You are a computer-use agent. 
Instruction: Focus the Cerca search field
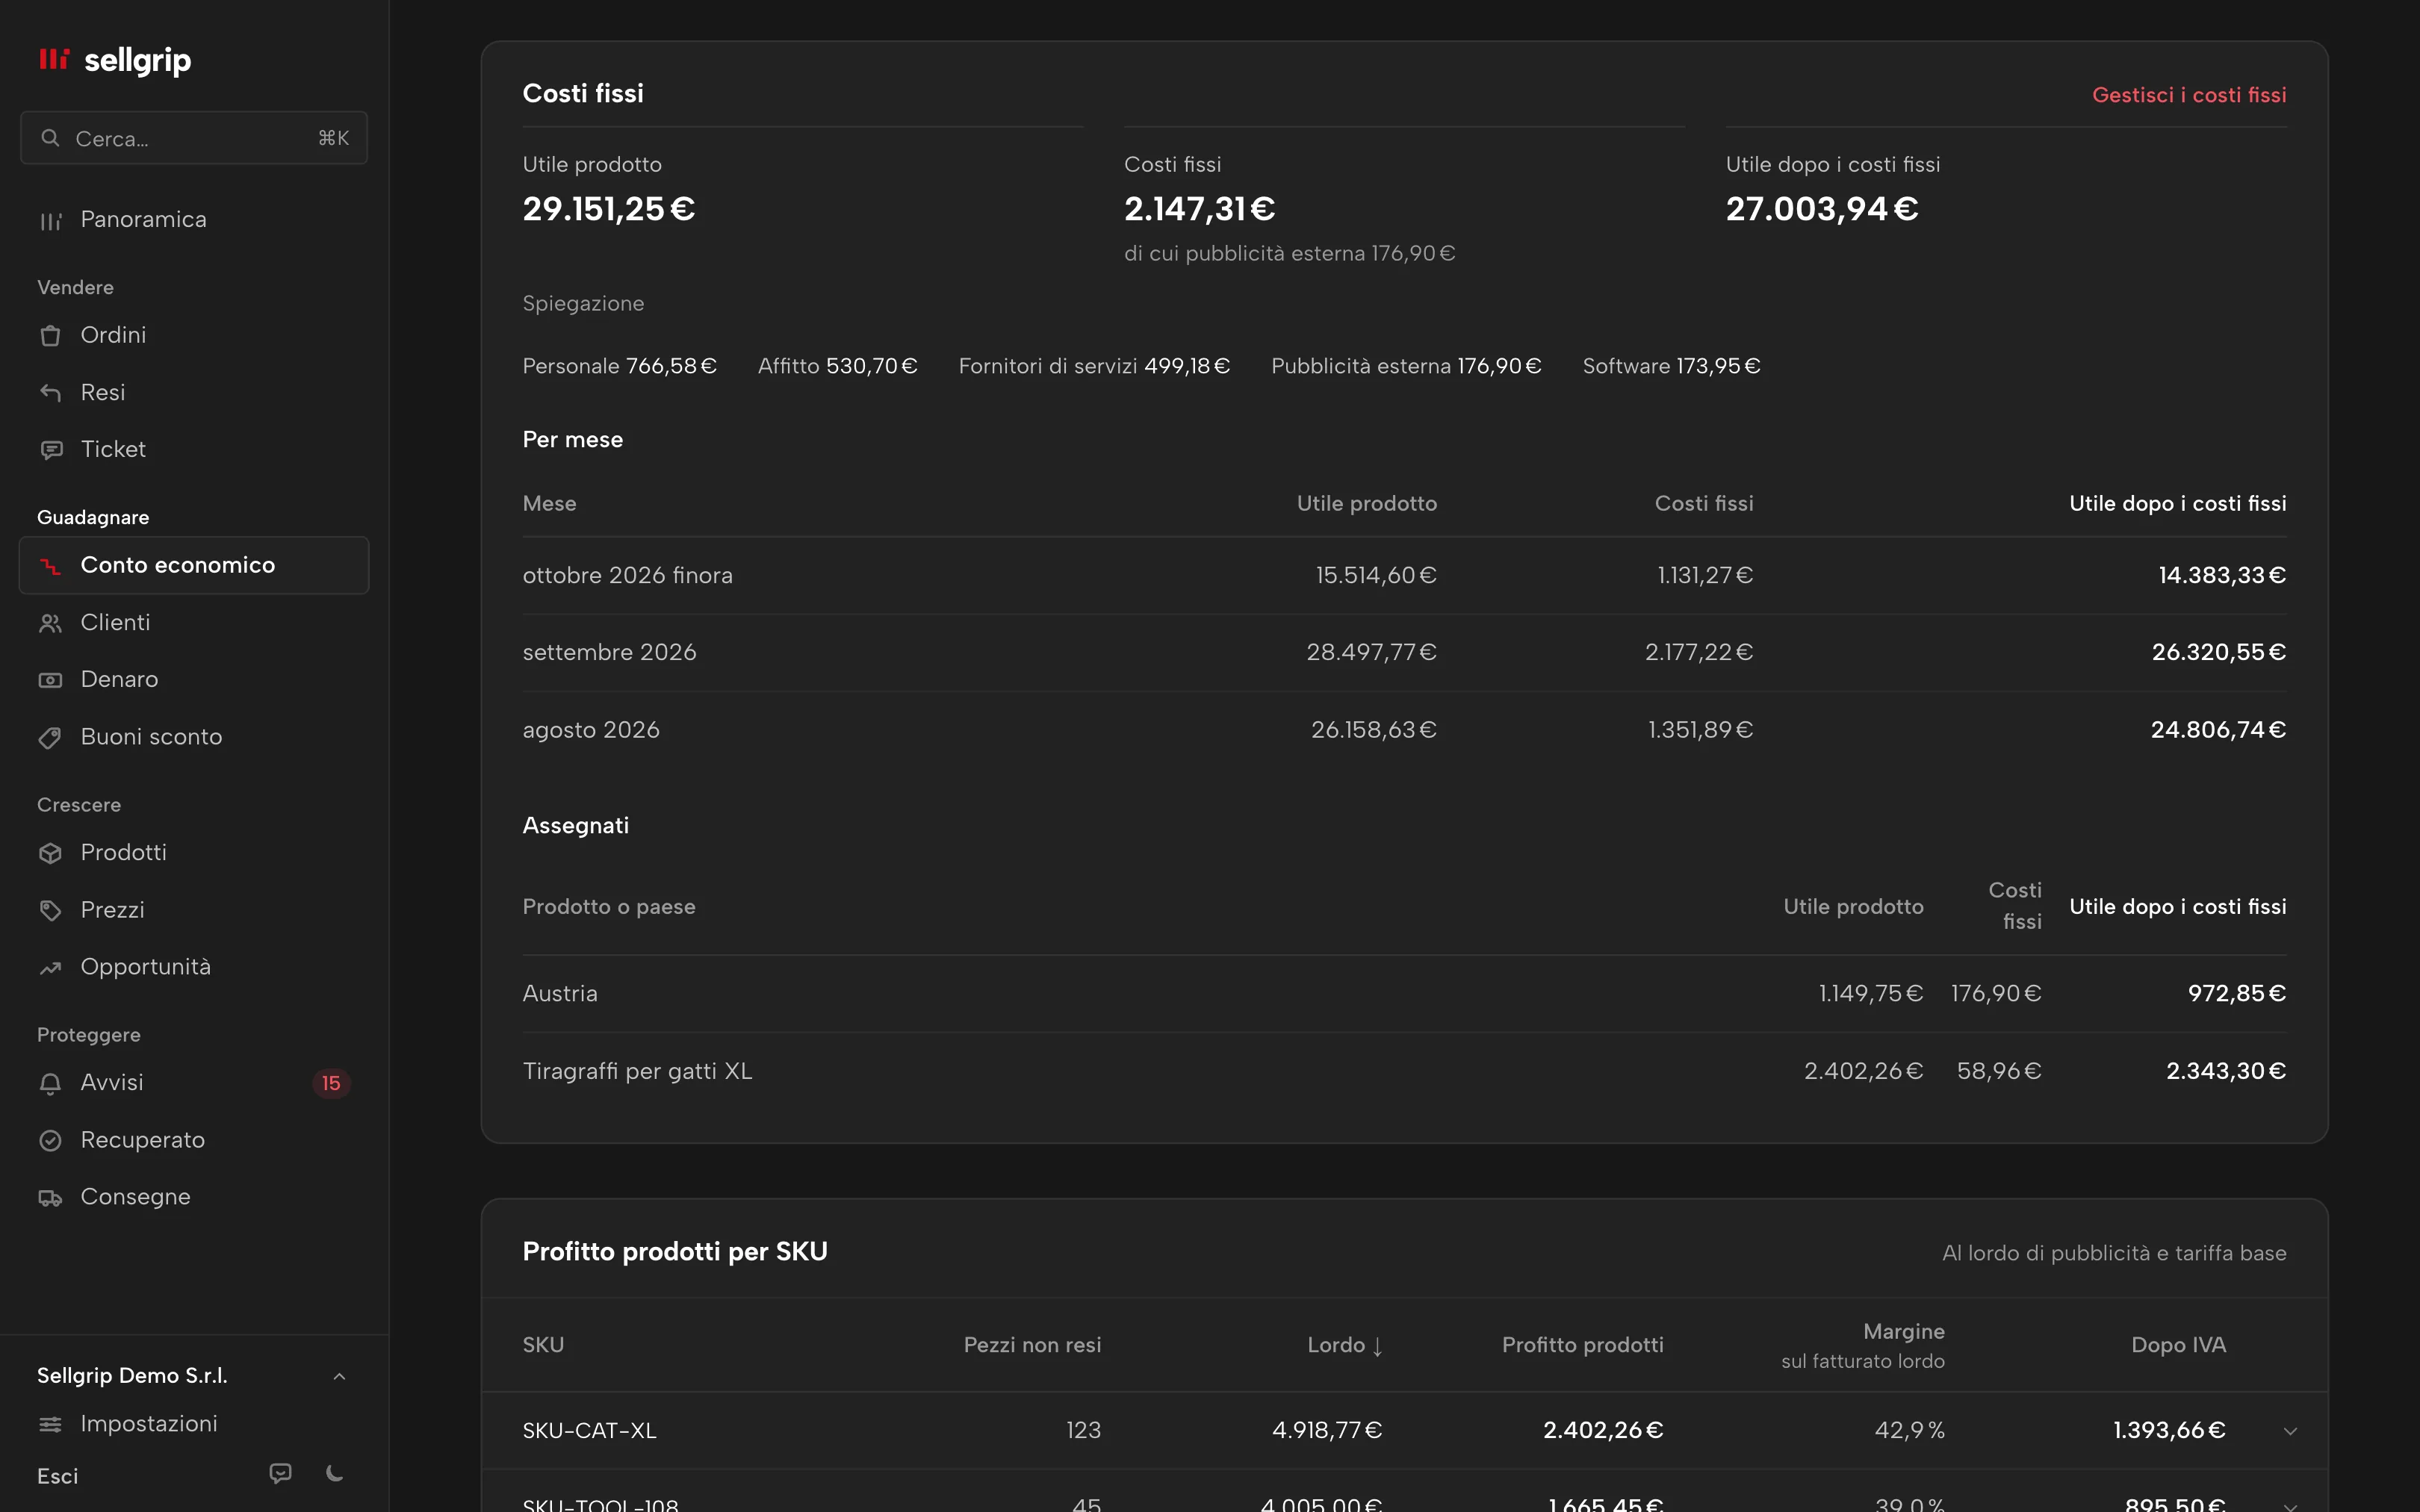[x=193, y=138]
